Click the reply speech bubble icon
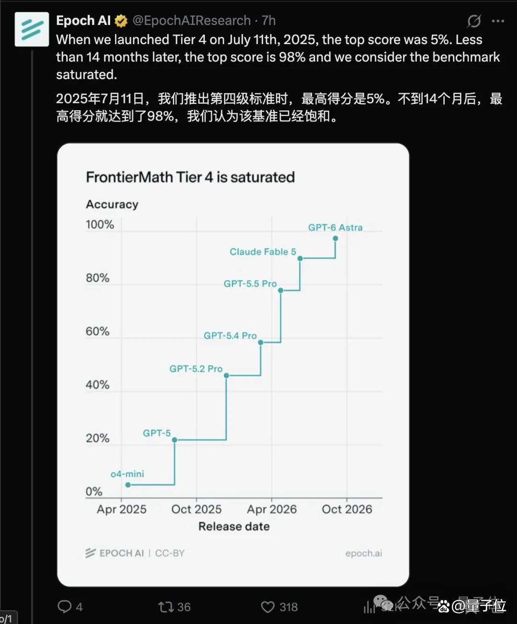This screenshot has width=517, height=624. [x=65, y=607]
